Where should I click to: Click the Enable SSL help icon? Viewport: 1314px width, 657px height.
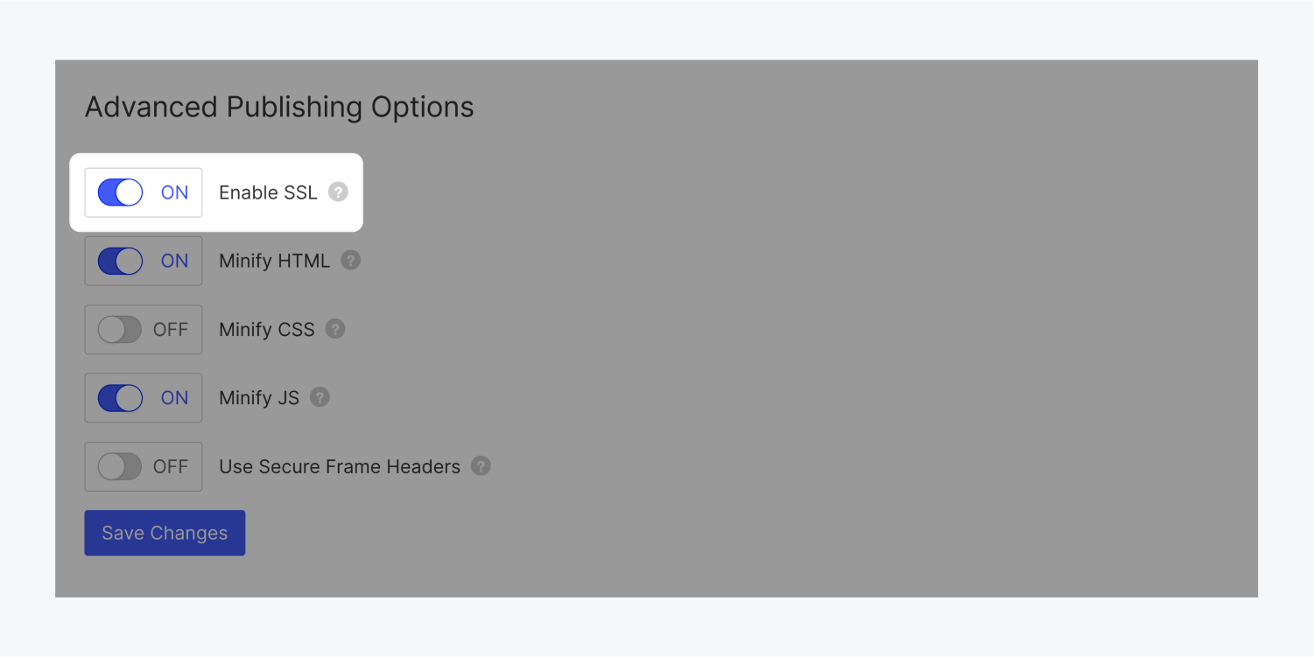point(338,192)
